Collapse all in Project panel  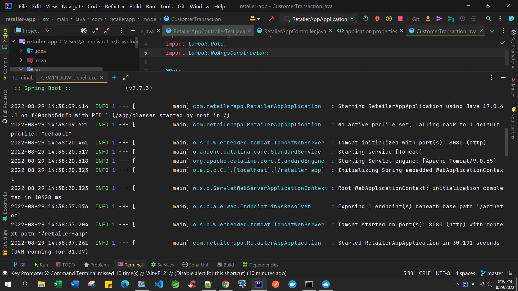[x=107, y=31]
